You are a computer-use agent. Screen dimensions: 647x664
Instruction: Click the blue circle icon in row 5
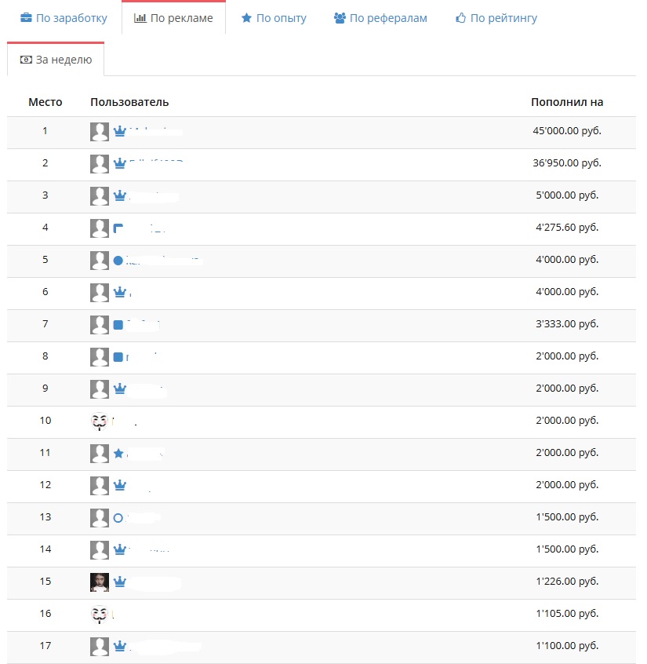point(118,261)
